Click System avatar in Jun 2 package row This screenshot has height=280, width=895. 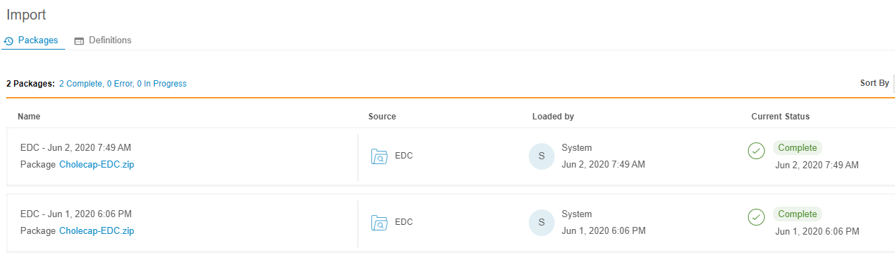541,156
